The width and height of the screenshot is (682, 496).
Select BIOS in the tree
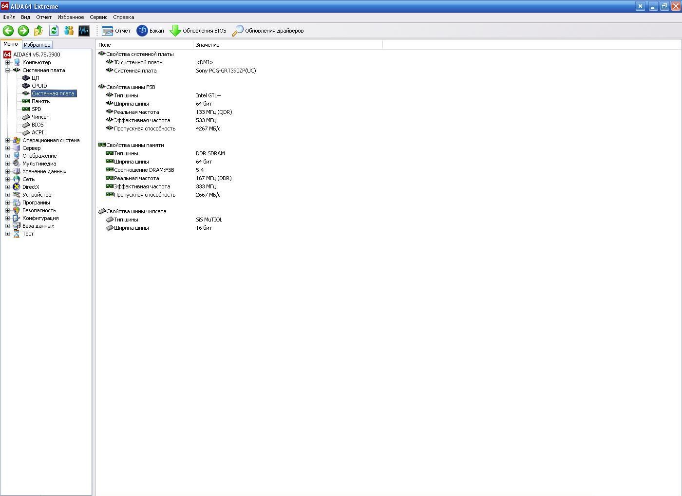pos(38,125)
